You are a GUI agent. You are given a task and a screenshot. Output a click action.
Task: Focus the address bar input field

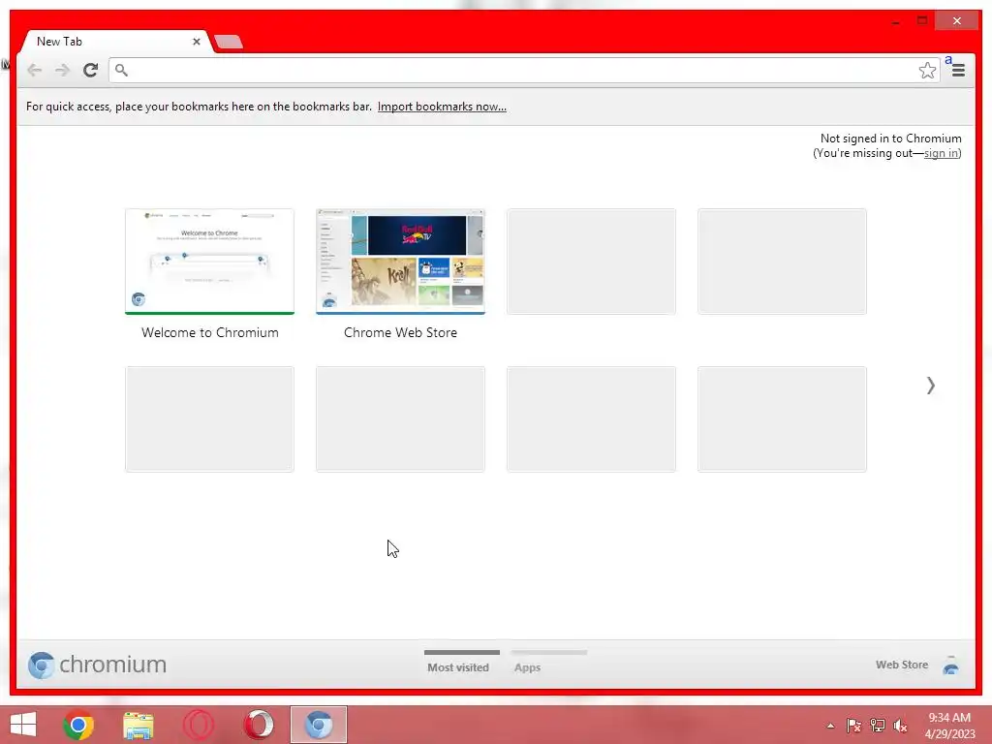point(522,70)
